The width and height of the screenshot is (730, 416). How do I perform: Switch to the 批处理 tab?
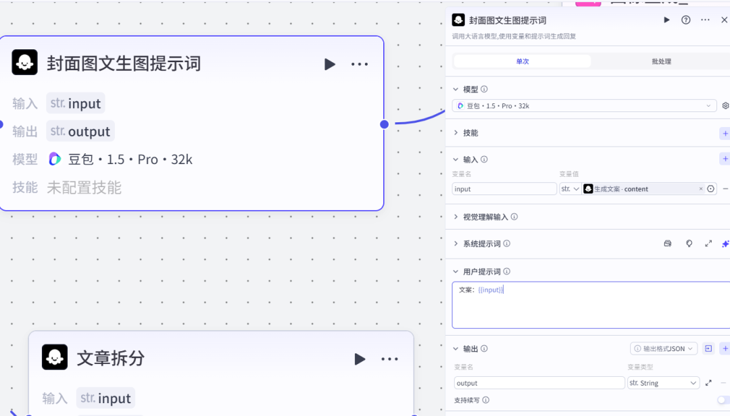pos(661,61)
